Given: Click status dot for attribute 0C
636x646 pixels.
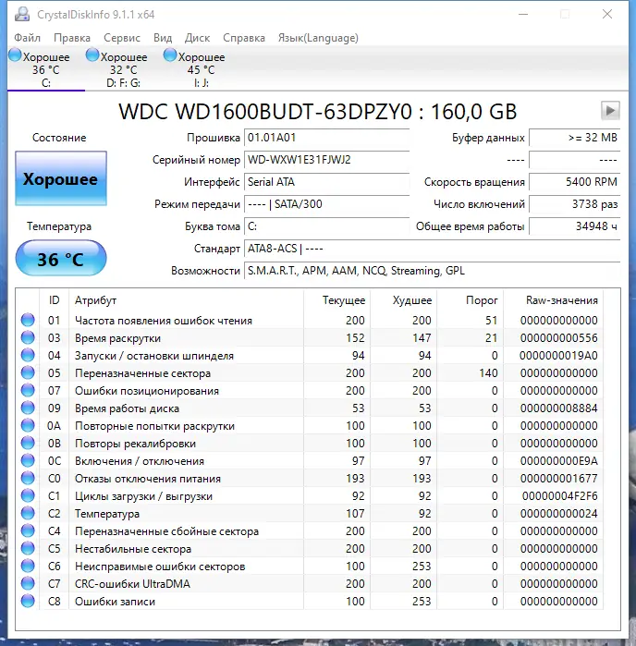Looking at the screenshot, I should tap(28, 460).
